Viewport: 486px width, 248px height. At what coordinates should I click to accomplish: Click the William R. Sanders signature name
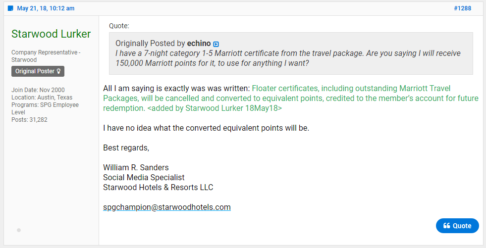(x=136, y=167)
